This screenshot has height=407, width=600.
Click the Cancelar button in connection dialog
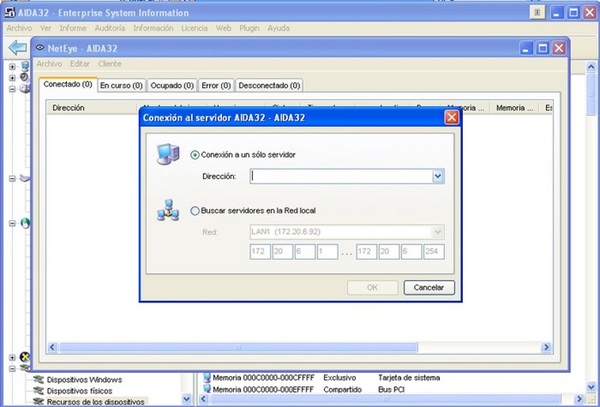tap(429, 288)
